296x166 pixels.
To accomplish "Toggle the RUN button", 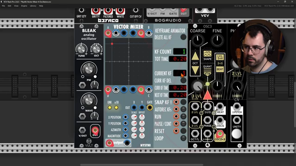I will [x=183, y=116].
